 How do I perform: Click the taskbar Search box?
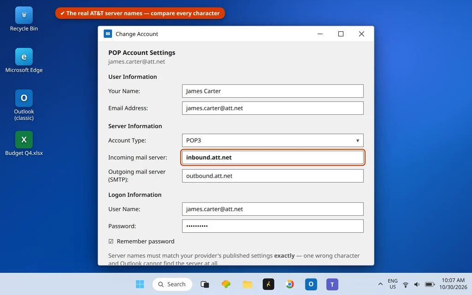[x=172, y=284]
